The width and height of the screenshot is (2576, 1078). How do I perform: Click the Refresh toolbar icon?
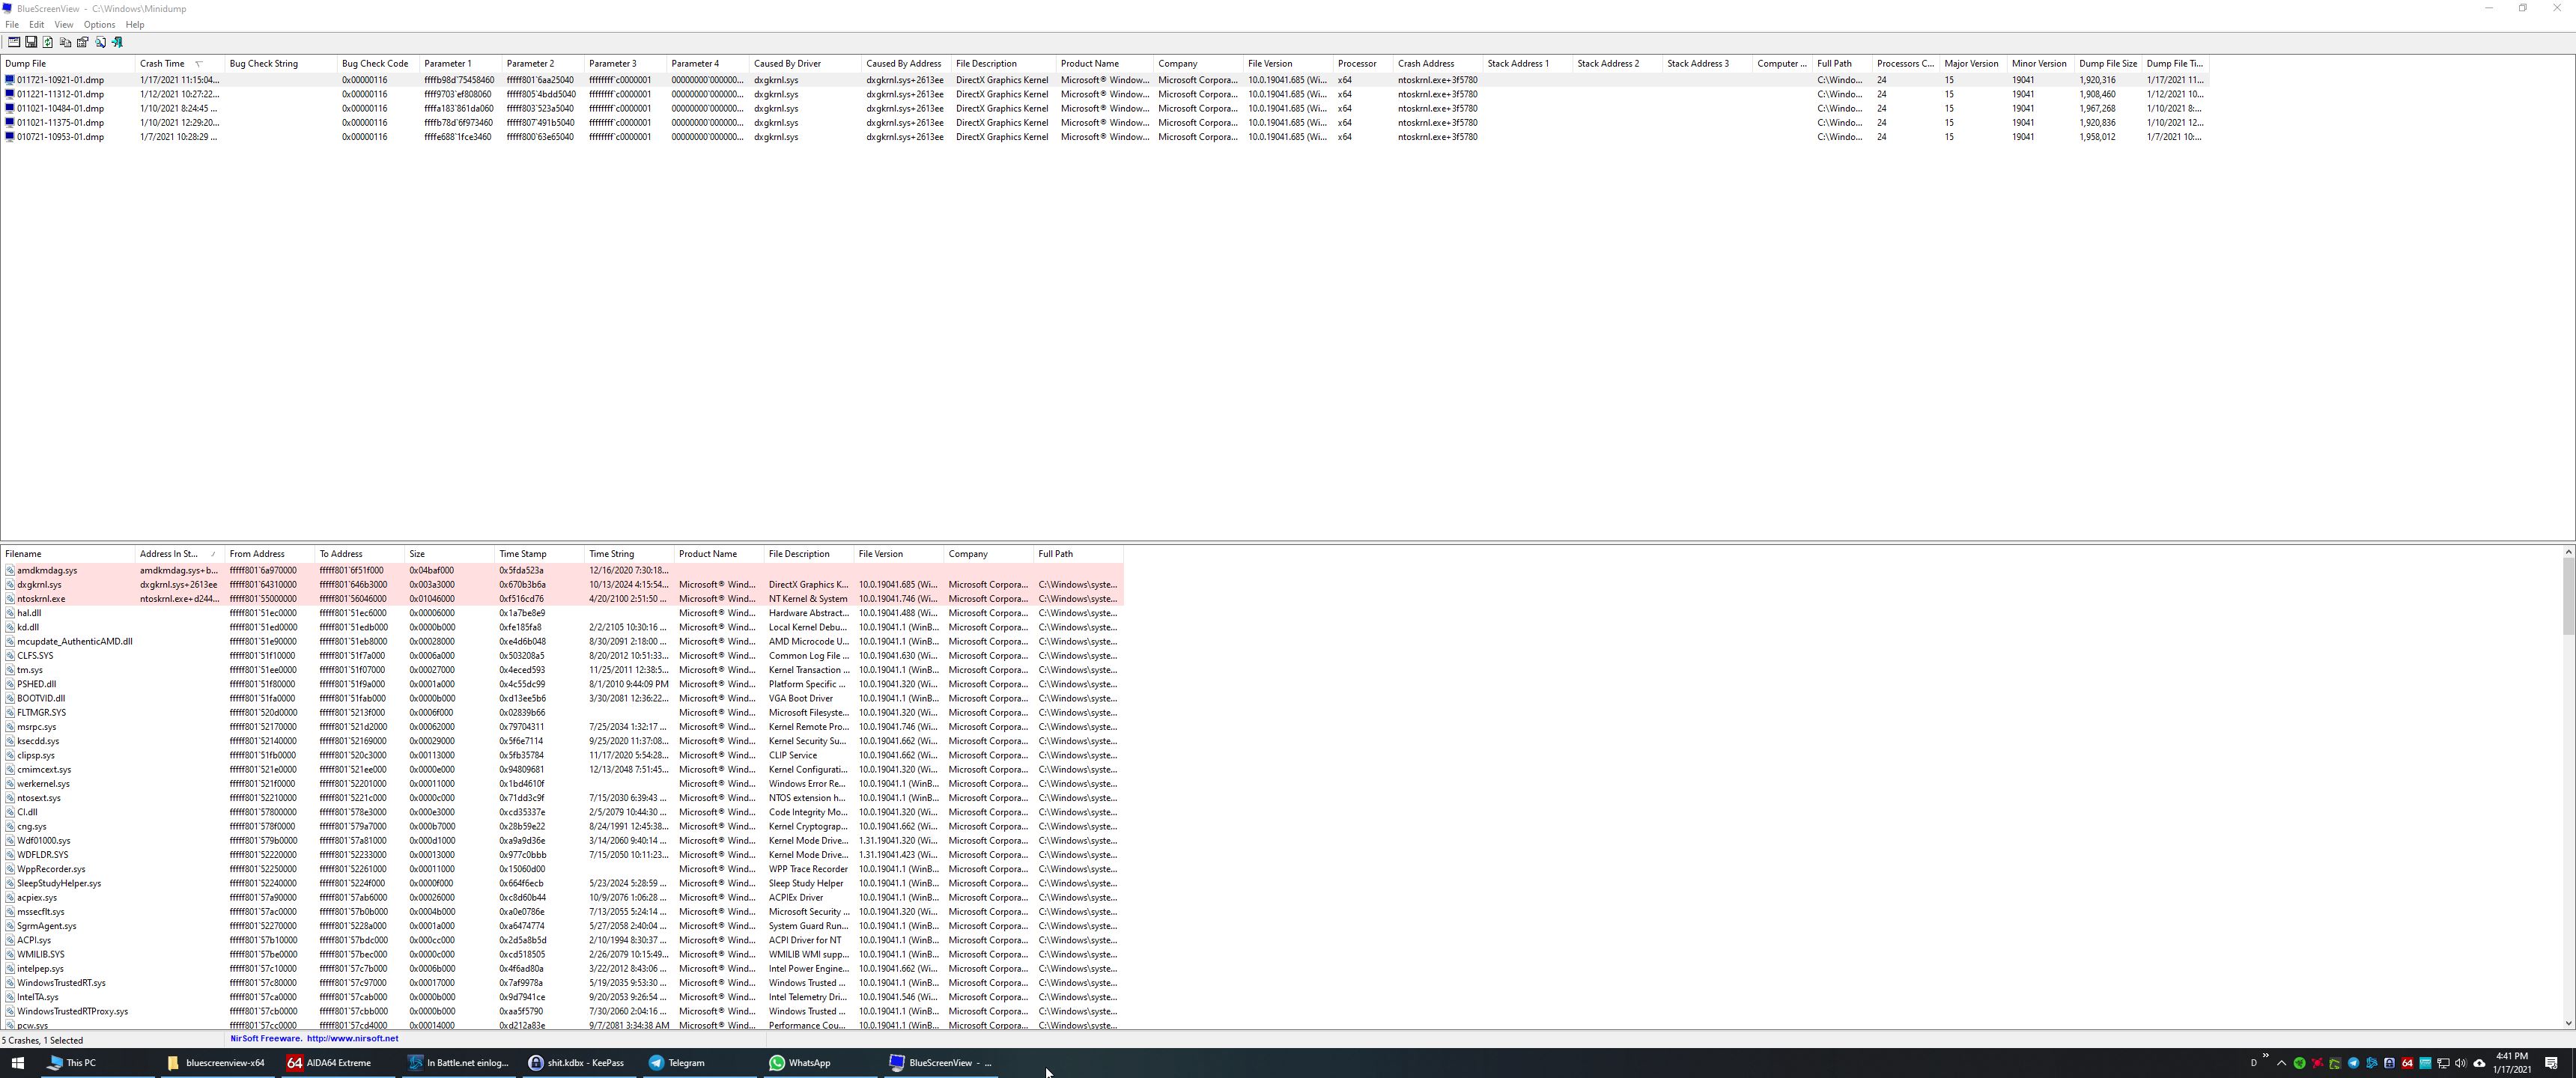[x=48, y=42]
